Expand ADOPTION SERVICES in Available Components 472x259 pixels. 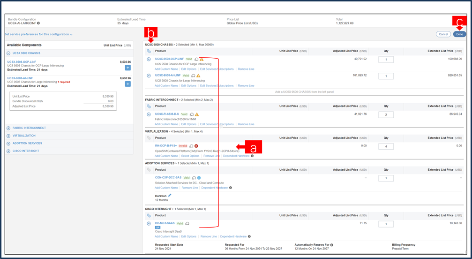(x=8, y=144)
